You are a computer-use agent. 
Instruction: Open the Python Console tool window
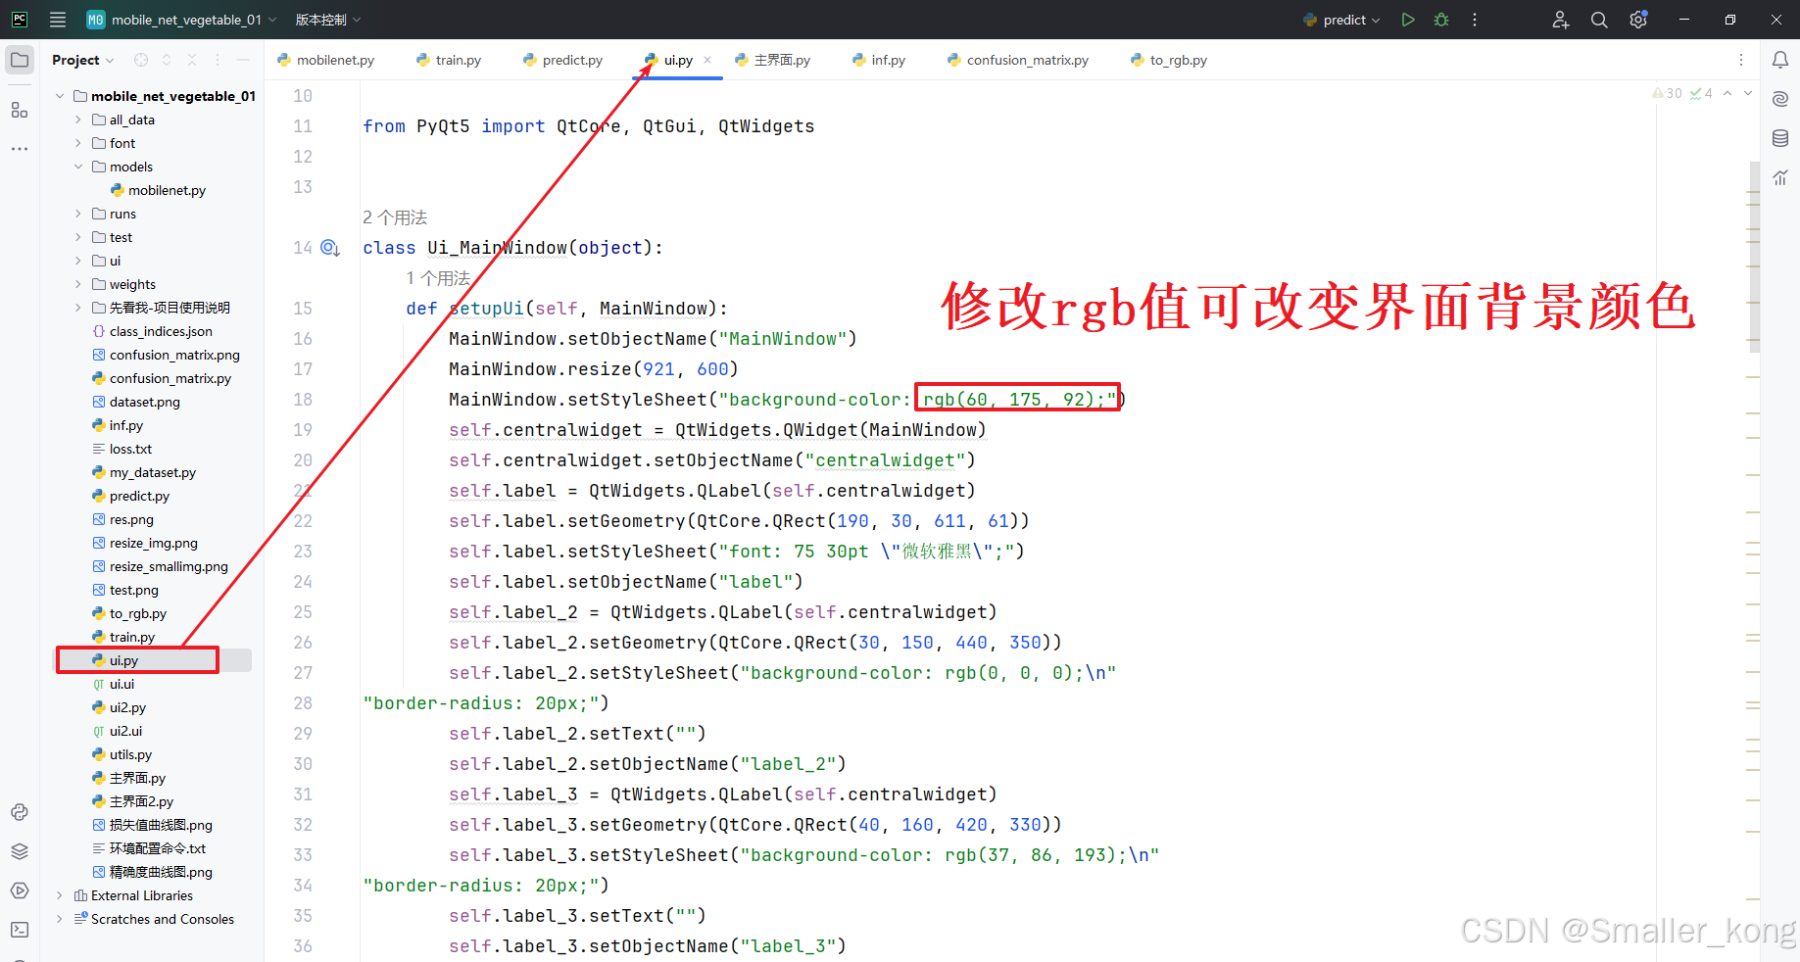[x=20, y=812]
